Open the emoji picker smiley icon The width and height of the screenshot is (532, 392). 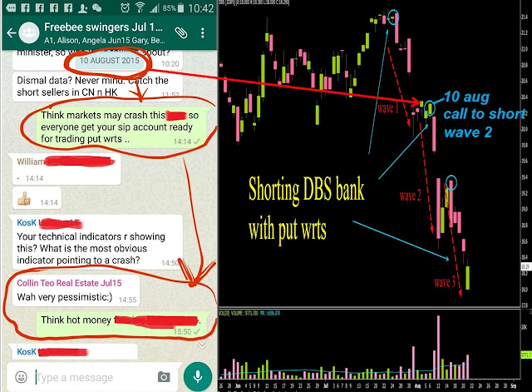pos(22,377)
